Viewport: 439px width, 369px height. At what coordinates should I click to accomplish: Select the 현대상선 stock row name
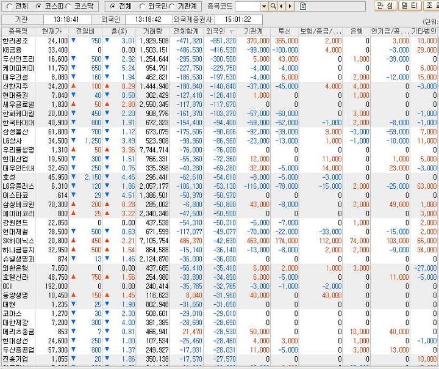click(15, 341)
